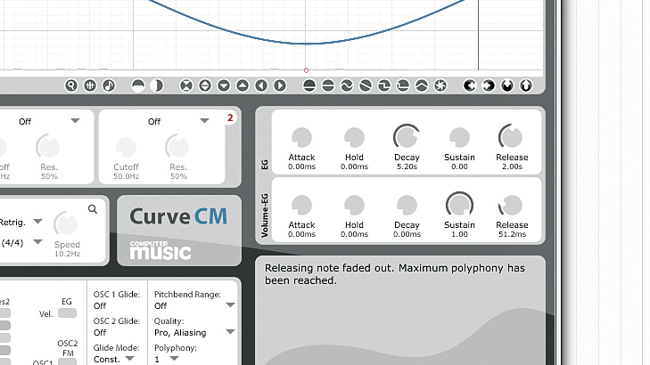
Task: Click the horizontal flat line shape icon
Action: pos(328,85)
